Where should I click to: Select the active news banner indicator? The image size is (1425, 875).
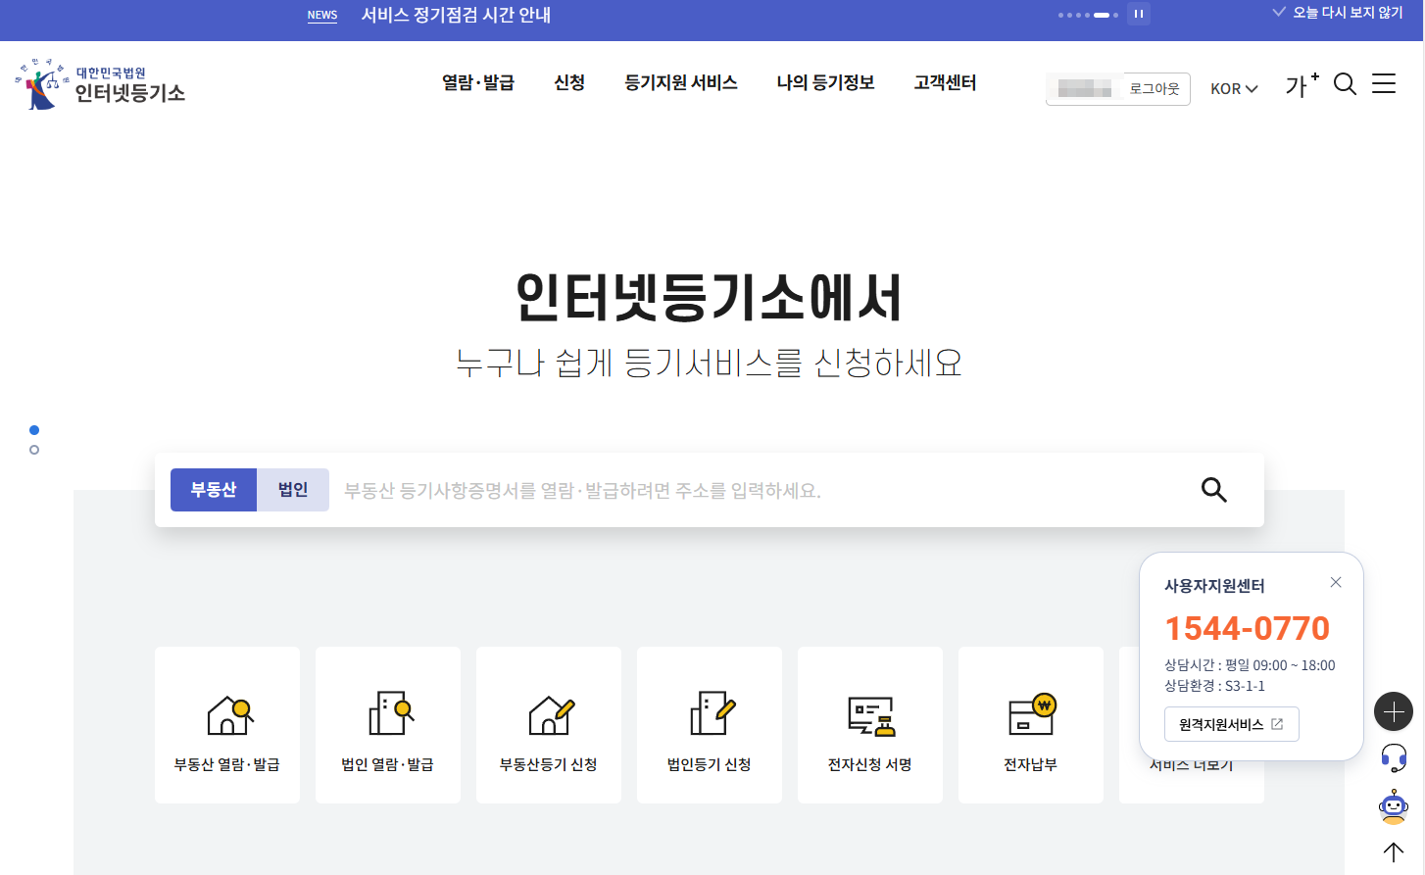[1102, 15]
